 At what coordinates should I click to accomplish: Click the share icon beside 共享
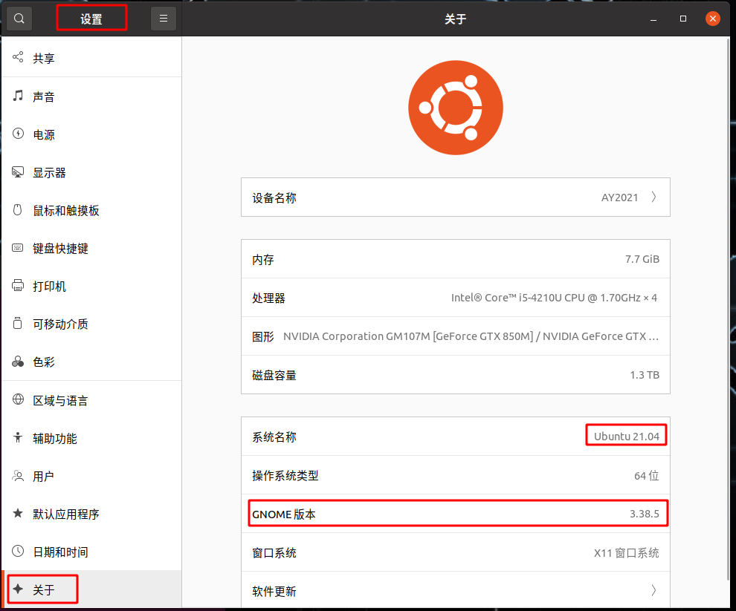(x=18, y=57)
